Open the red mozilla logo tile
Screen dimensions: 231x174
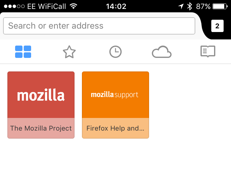41,95
